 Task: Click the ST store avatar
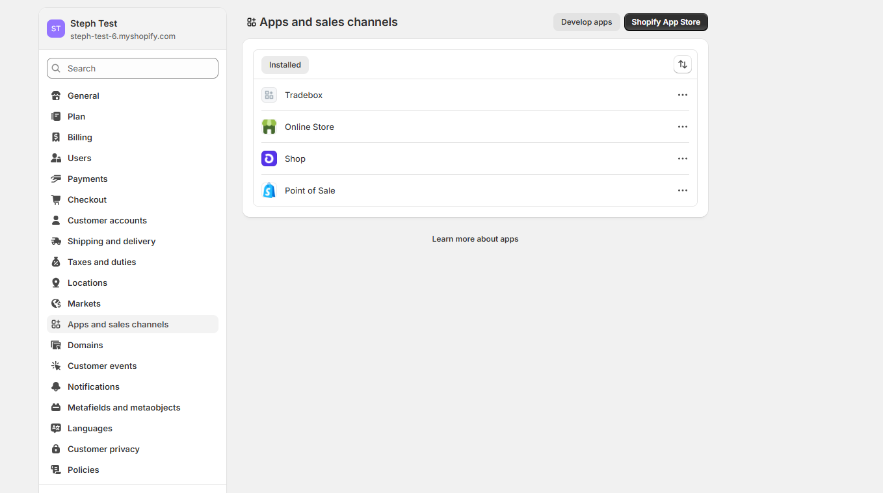point(55,29)
